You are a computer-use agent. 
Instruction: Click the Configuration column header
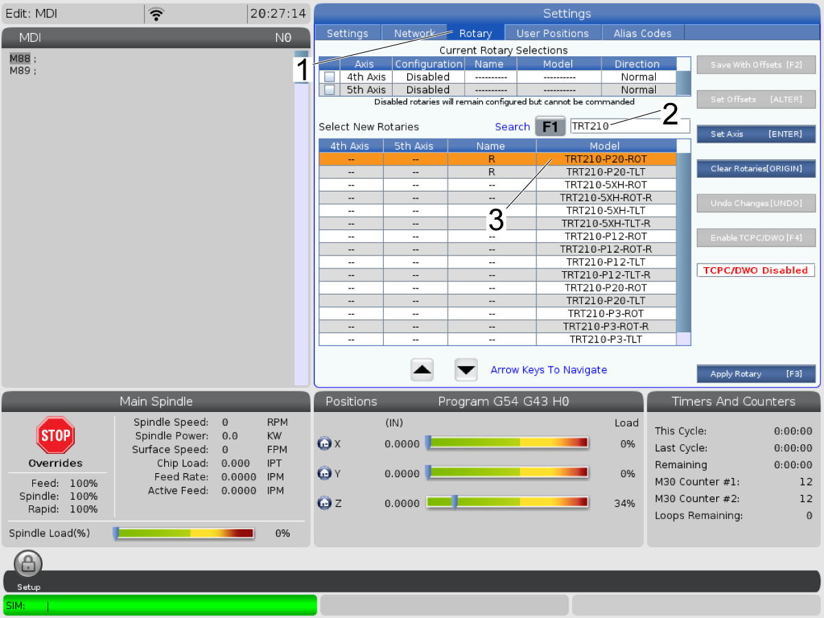point(428,64)
